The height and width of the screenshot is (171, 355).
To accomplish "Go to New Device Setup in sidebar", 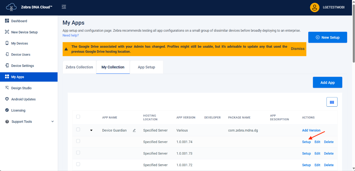I will click(x=24, y=32).
